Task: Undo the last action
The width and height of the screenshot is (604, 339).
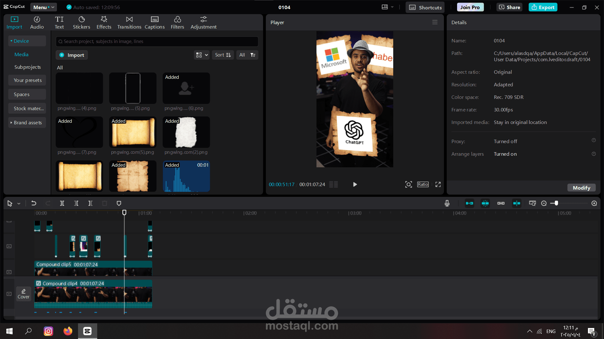Action: 34,203
